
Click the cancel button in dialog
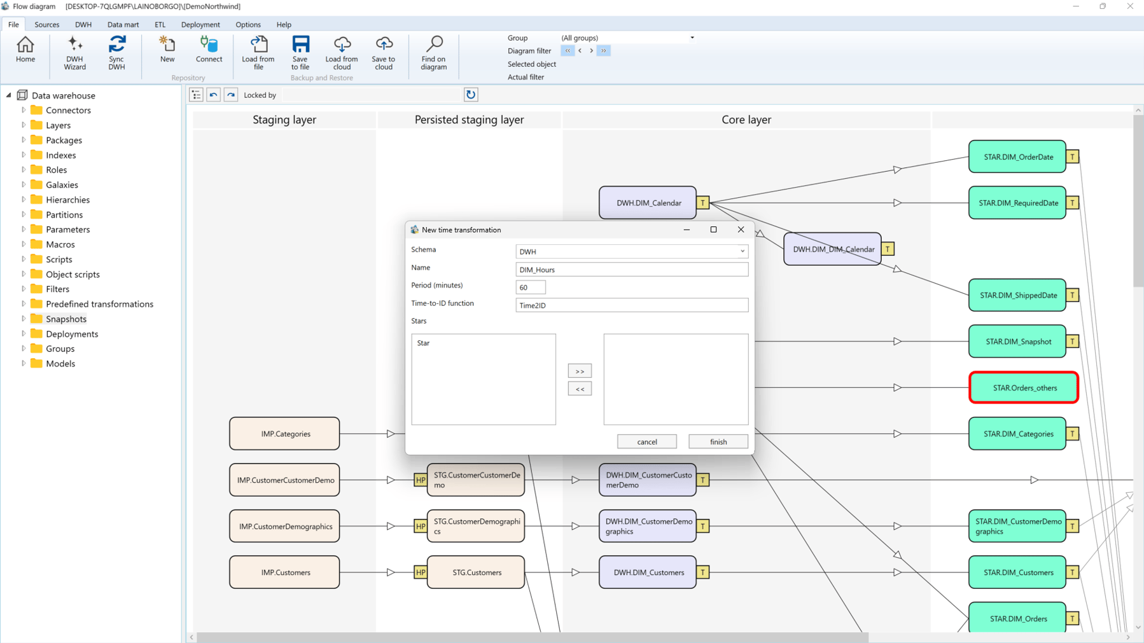(647, 441)
